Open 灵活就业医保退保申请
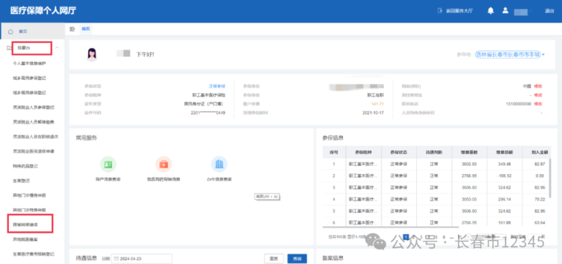The image size is (562, 264). [33, 151]
